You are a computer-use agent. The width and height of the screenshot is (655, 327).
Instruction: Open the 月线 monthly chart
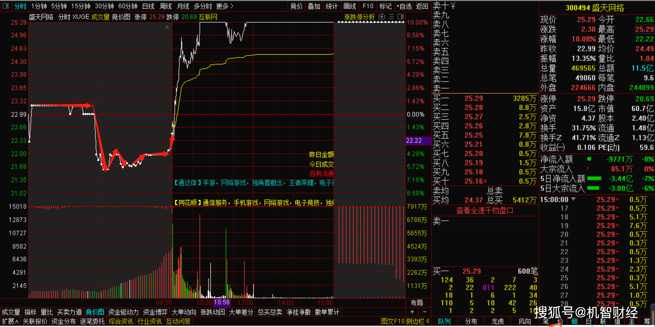[x=183, y=6]
